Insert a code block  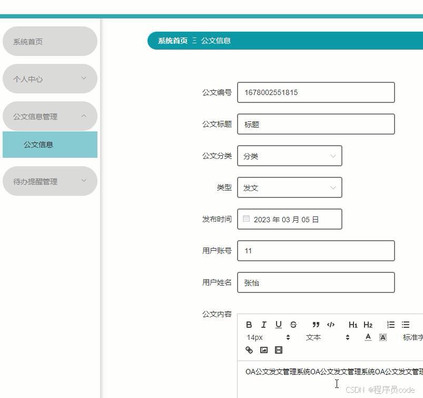330,325
